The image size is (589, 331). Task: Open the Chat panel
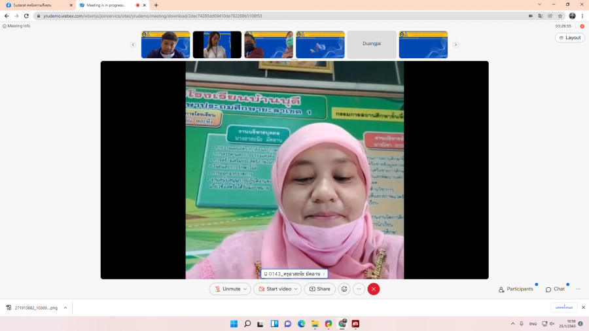pyautogui.click(x=555, y=289)
